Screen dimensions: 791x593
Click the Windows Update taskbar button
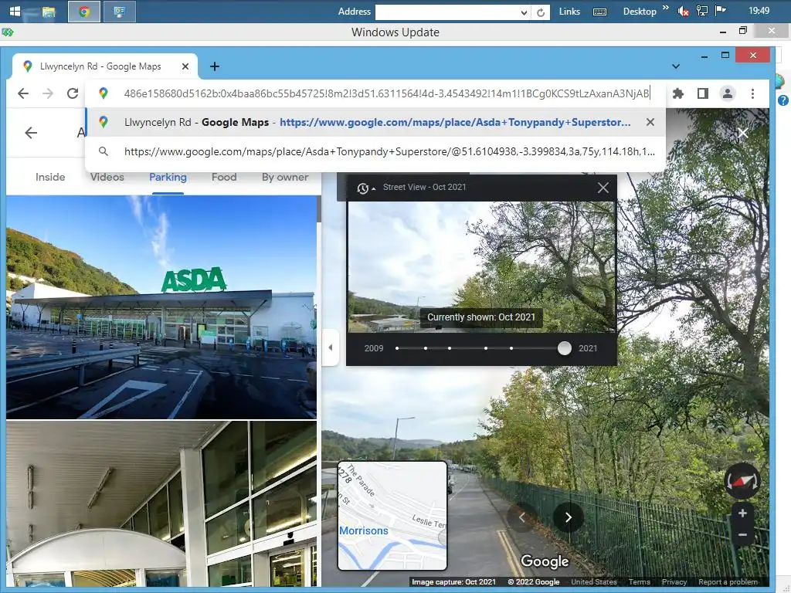click(120, 12)
